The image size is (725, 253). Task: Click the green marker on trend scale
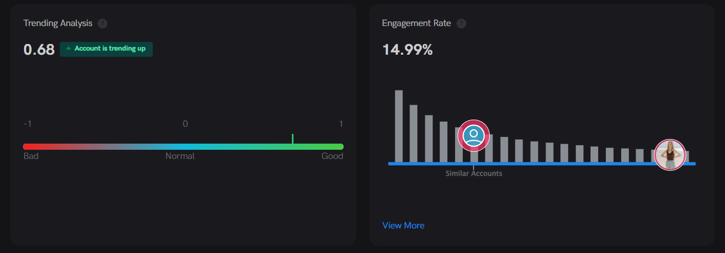click(292, 139)
